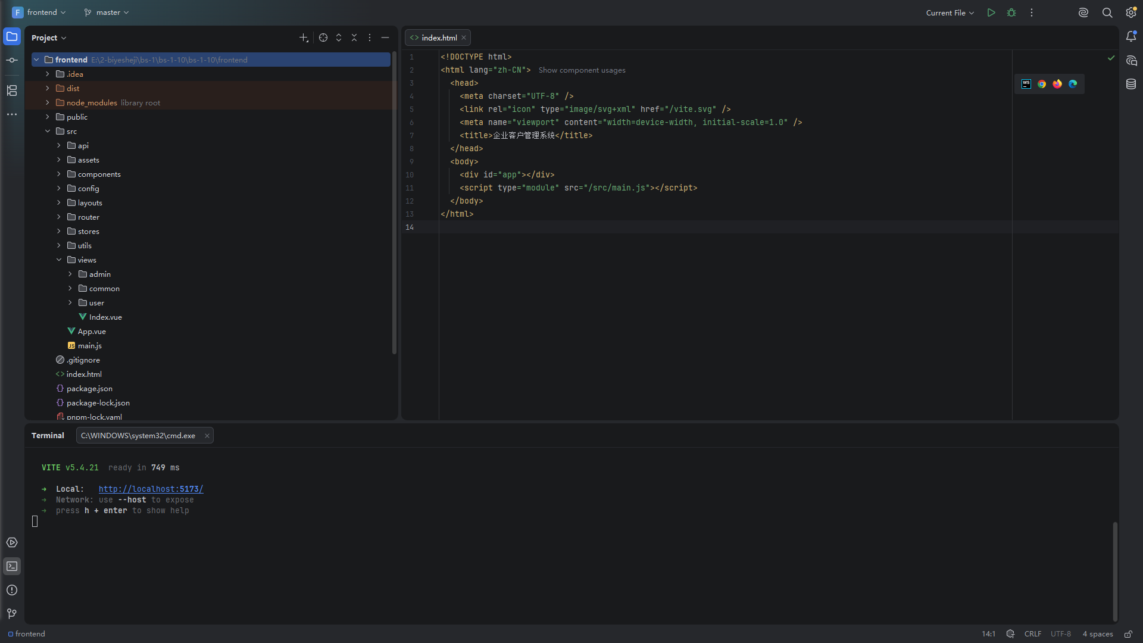Open page in Edge browser
The width and height of the screenshot is (1143, 643).
click(1073, 84)
